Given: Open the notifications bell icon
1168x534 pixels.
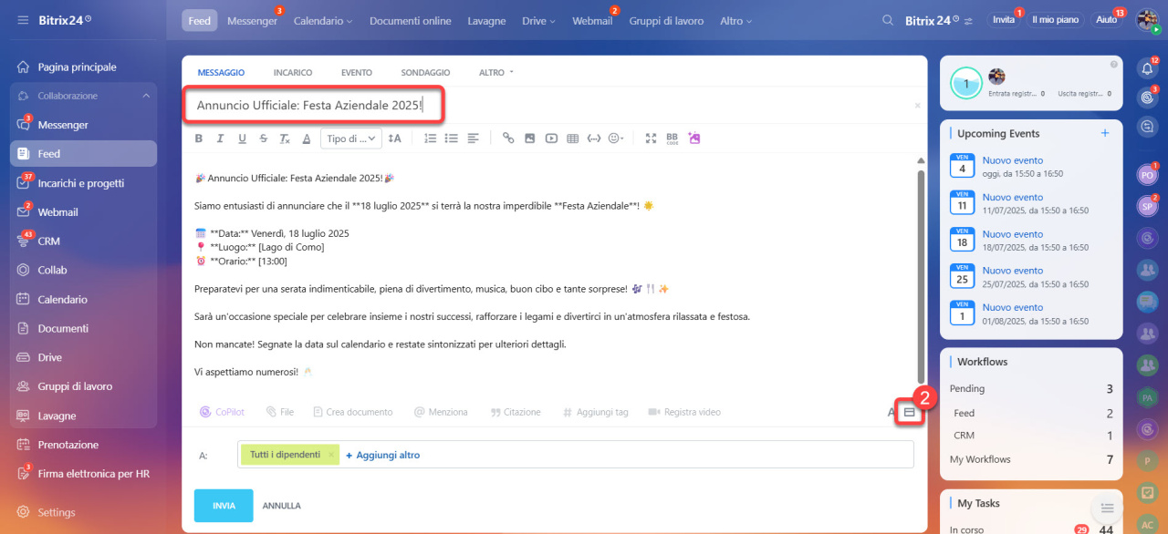Looking at the screenshot, I should [x=1148, y=68].
